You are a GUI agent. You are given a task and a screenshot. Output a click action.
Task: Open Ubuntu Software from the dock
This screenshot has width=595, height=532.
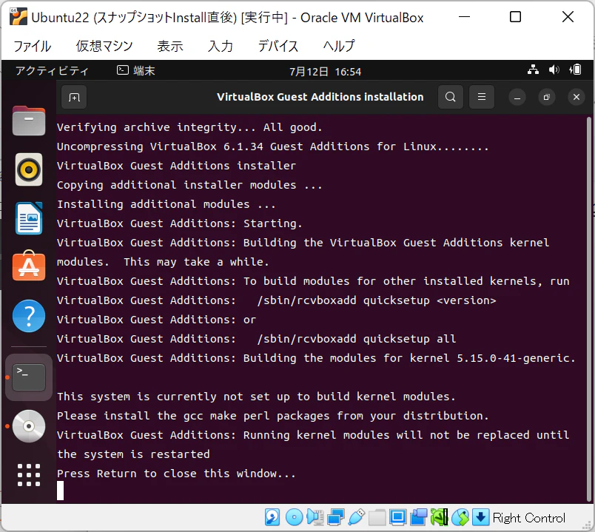click(x=29, y=266)
